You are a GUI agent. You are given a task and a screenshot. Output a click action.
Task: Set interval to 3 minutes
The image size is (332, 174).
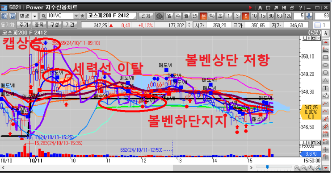point(237,16)
